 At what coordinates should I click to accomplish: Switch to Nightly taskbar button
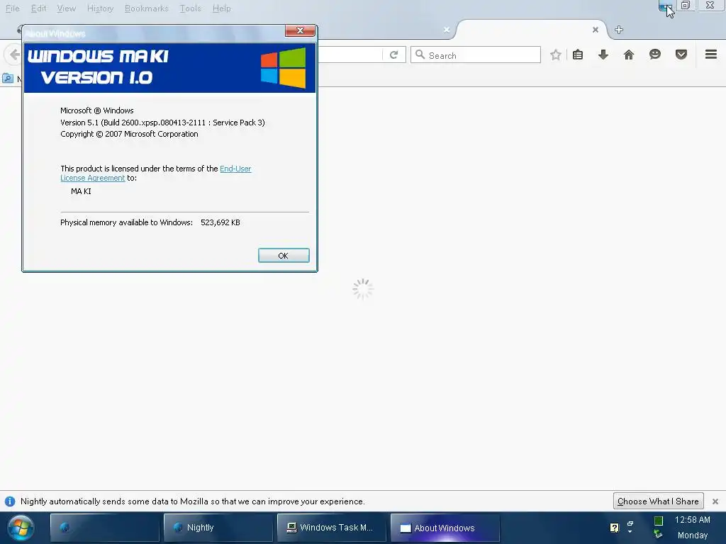[x=218, y=527]
